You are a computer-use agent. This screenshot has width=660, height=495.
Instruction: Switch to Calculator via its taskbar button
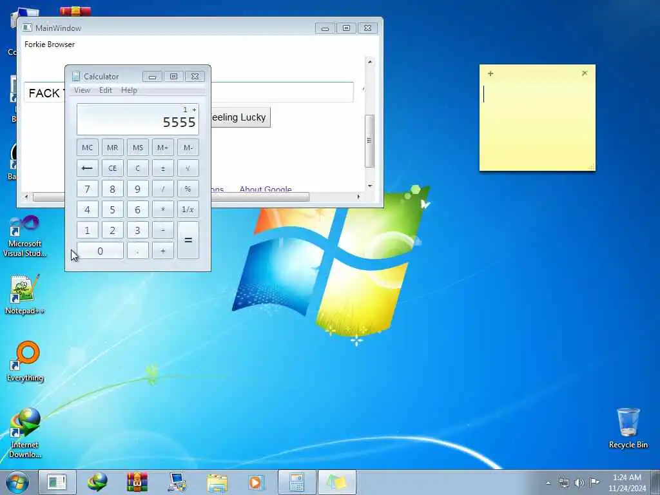pos(296,482)
